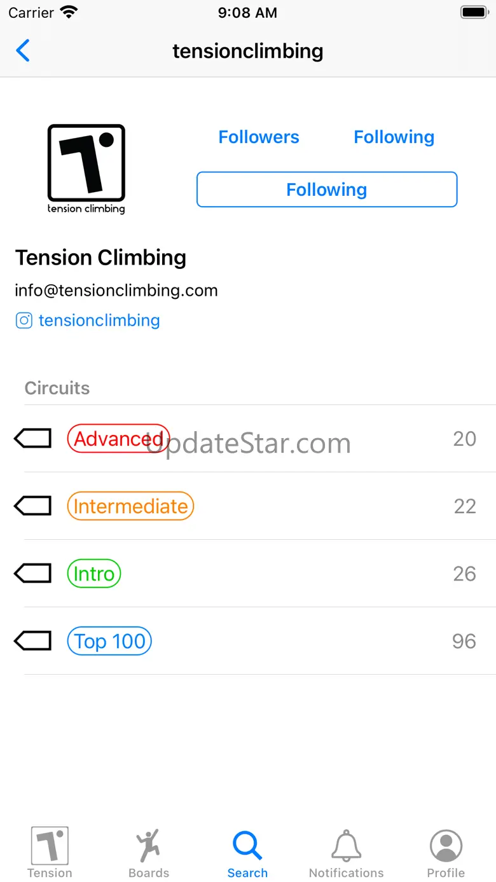
Task: Tap the Instagram icon
Action: click(24, 320)
